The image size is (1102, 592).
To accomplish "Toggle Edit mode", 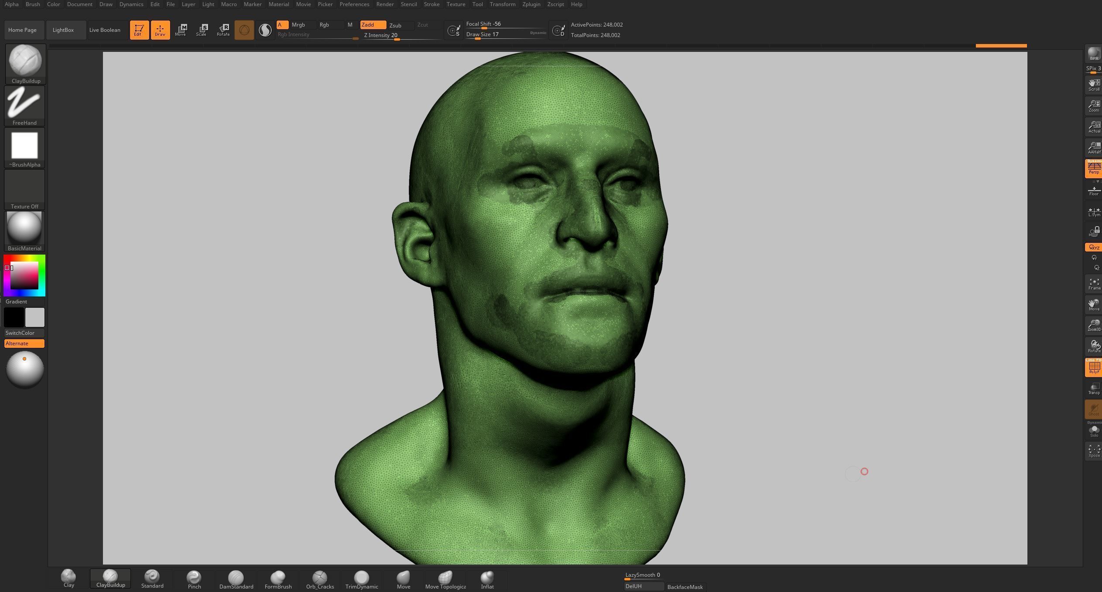I will (x=139, y=30).
